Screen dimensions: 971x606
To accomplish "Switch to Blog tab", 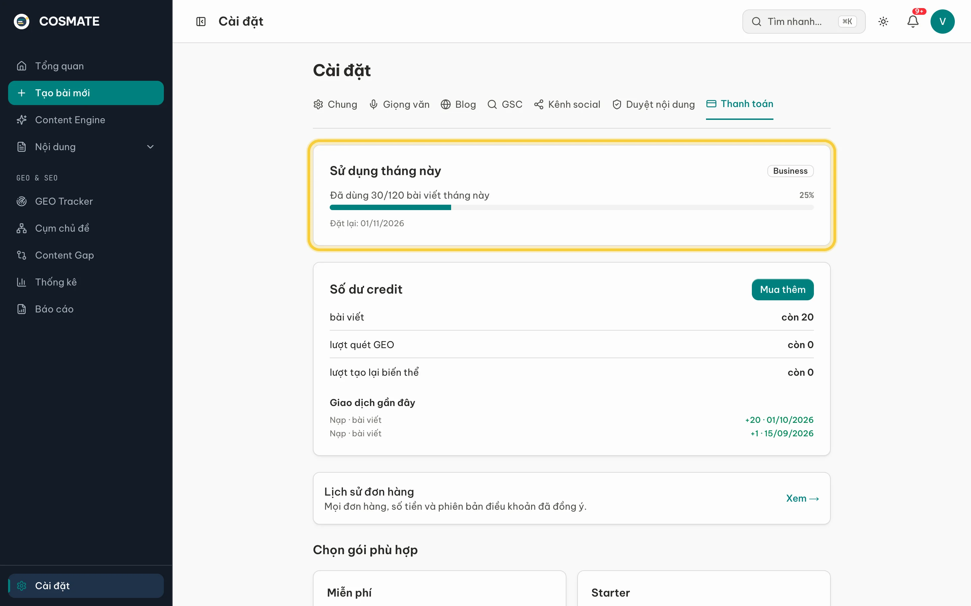I will tap(458, 104).
